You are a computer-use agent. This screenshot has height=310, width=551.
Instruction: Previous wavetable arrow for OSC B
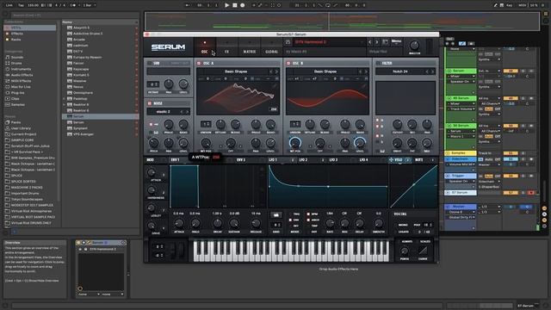tap(360, 71)
